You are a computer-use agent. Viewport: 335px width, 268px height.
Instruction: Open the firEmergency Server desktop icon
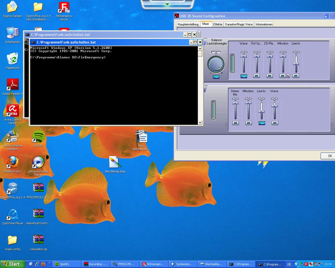64,8
